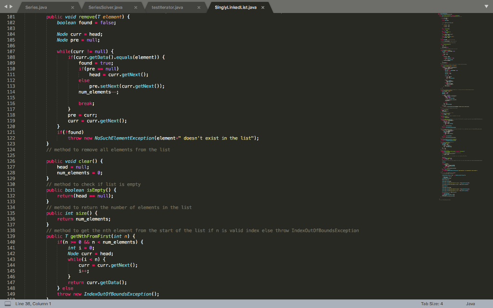493x308 pixels.
Task: Close the SinglyLinkedList.java tab
Action: [263, 8]
